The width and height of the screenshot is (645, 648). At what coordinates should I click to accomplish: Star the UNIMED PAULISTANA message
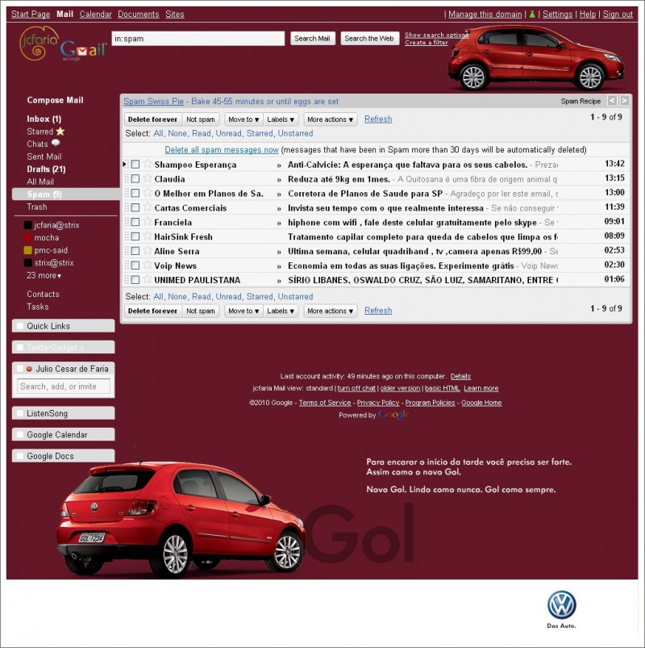pyautogui.click(x=148, y=280)
